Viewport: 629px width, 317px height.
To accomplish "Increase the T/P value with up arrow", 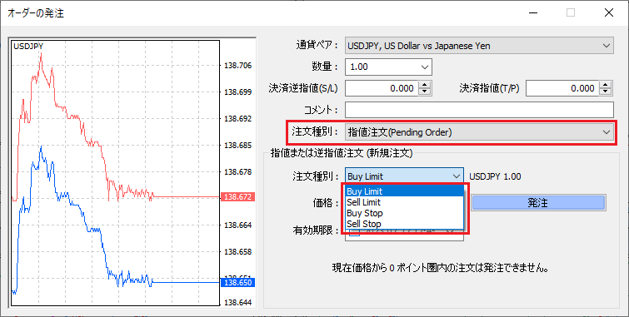I will (x=606, y=85).
